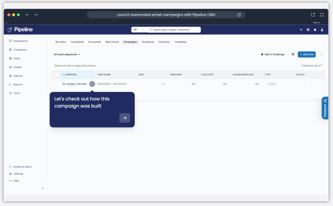Click the Start a Challenge button
Image resolution: width=333 pixels, height=206 pixels.
click(272, 54)
